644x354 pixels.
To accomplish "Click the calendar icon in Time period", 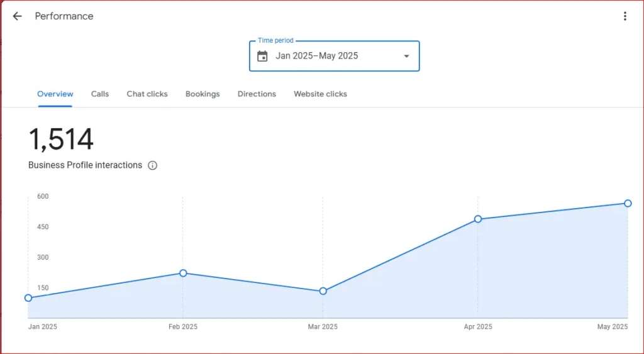I will (x=262, y=56).
